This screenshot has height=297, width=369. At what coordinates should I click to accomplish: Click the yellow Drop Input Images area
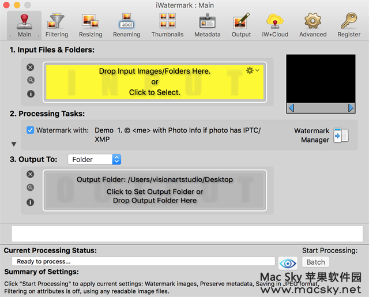tap(155, 82)
